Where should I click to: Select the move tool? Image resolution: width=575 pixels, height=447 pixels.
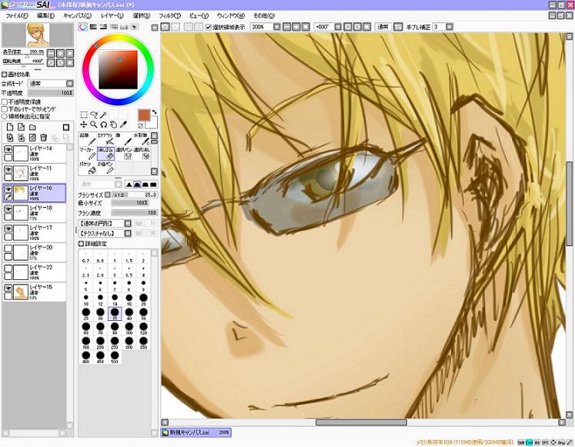(x=84, y=125)
